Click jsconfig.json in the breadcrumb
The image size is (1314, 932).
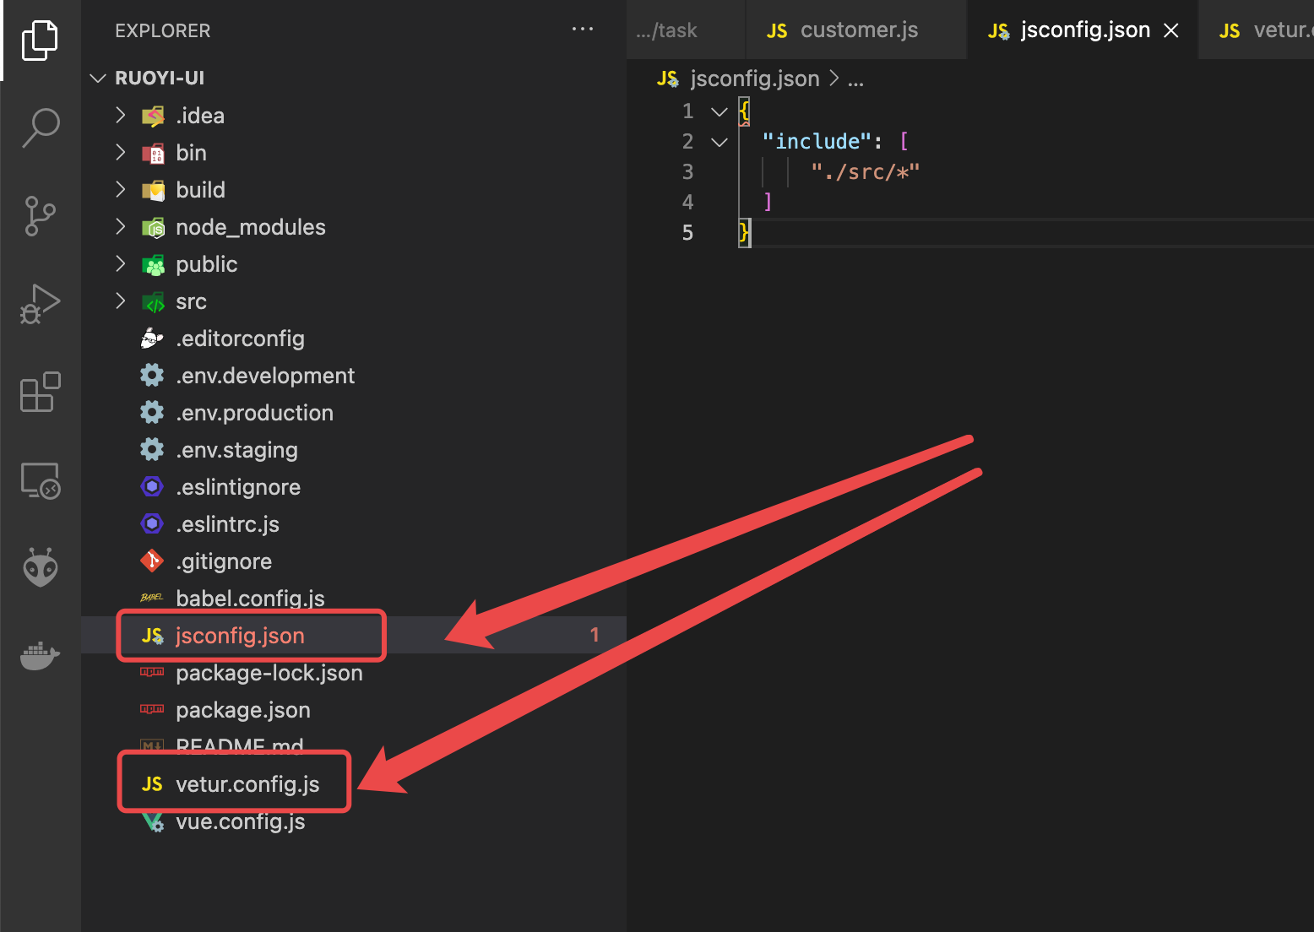754,79
